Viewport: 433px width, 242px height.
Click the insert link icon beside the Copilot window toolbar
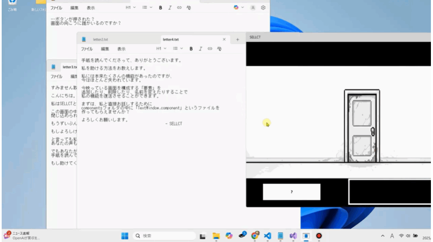[x=179, y=8]
